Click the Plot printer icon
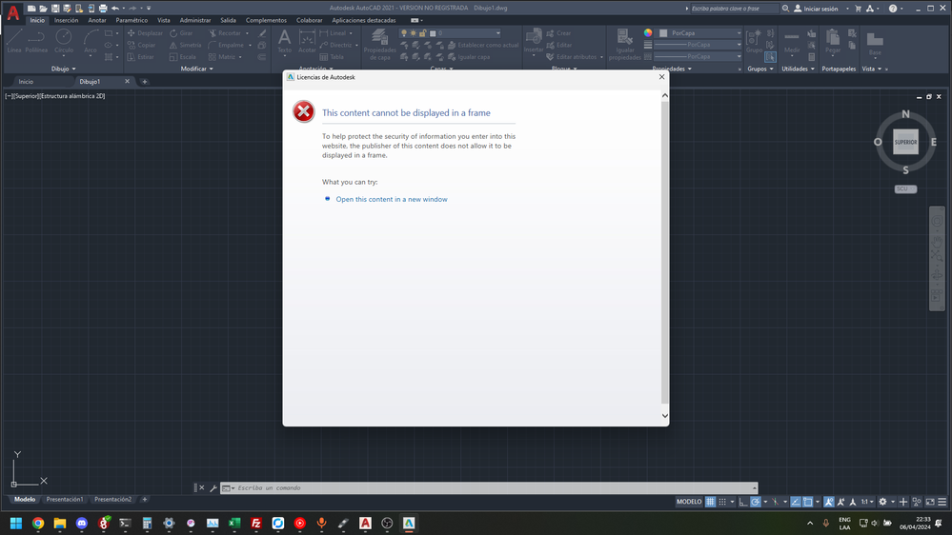This screenshot has height=535, width=952. coord(103,8)
